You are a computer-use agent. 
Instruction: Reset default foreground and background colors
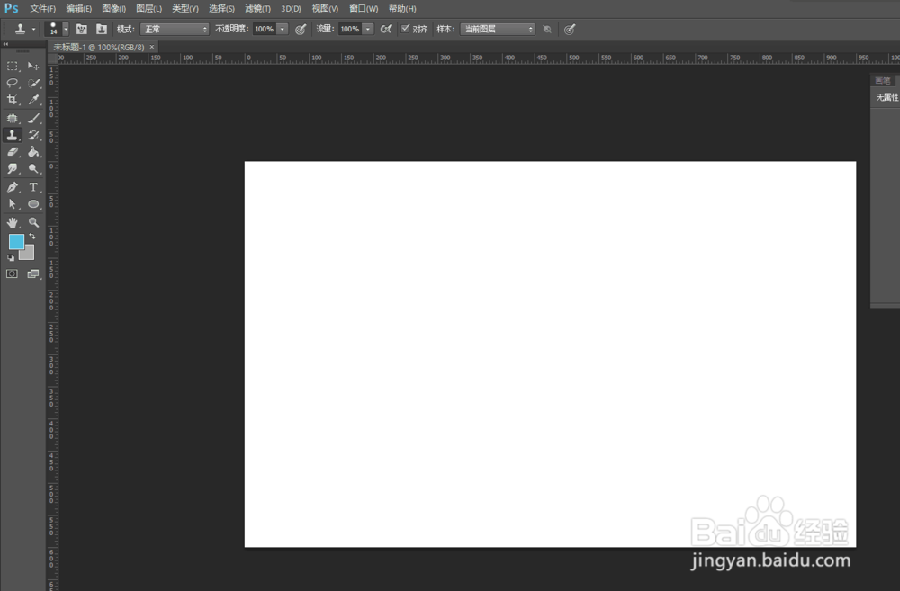[11, 258]
